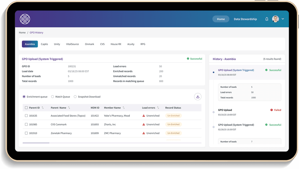Sort by Parent ID column arrows
Screen dimensions: 299x169
pyautogui.click(x=43, y=108)
